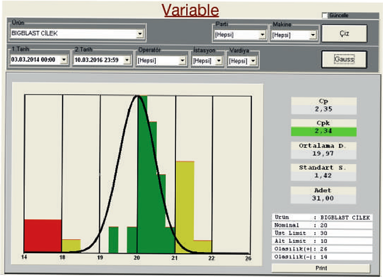Image resolution: width=383 pixels, height=277 pixels.
Task: Open the 2.Tarih end date dropdown
Action: pyautogui.click(x=127, y=60)
